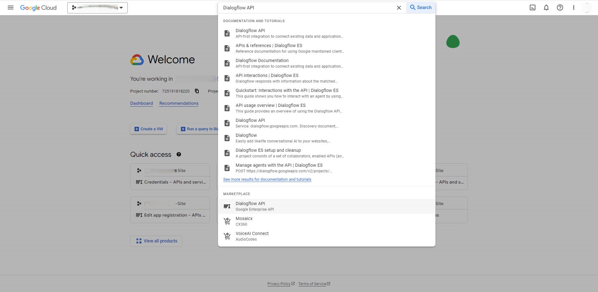Click the Quick access help icon
This screenshot has width=598, height=292.
pyautogui.click(x=179, y=154)
